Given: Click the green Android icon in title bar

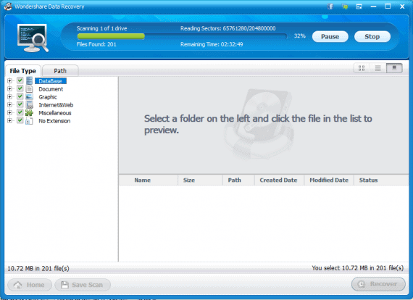Looking at the screenshot, I should [x=345, y=7].
